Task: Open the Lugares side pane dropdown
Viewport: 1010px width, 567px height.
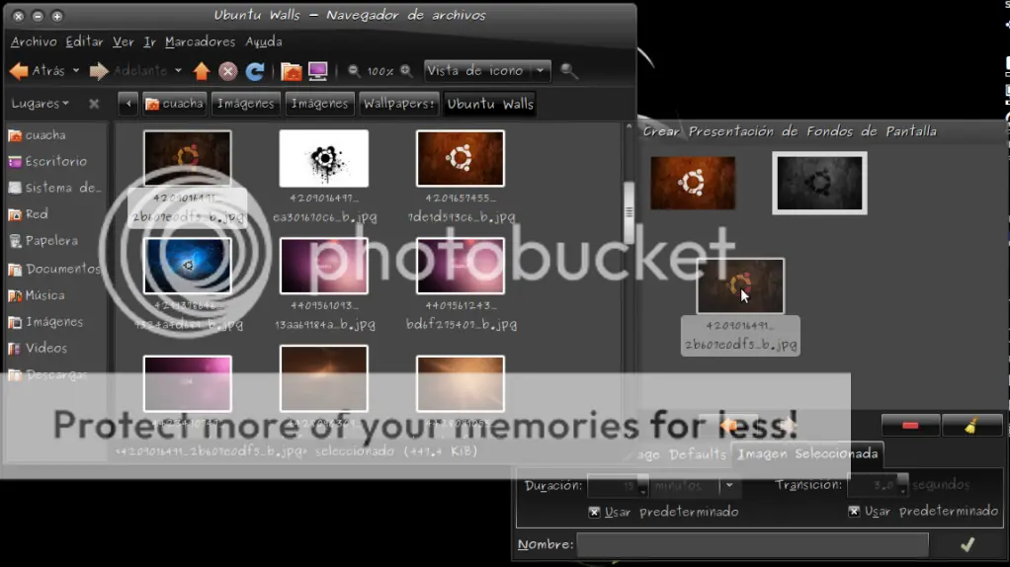Action: [40, 103]
